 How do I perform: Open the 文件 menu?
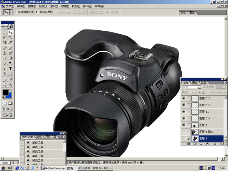pos(10,6)
